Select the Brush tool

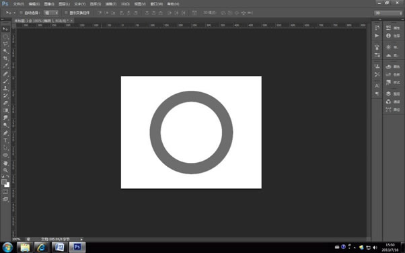5,81
